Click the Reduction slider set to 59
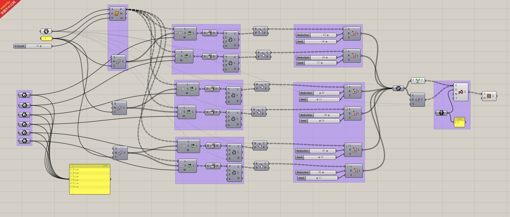Viewport: 510px width, 217px height. coord(316,57)
